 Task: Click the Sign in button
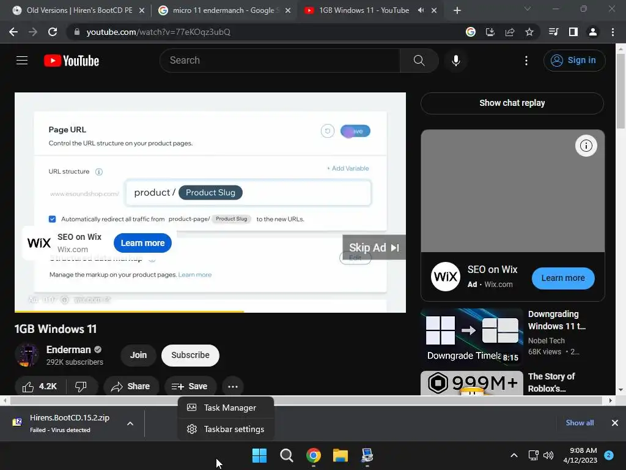click(x=574, y=61)
